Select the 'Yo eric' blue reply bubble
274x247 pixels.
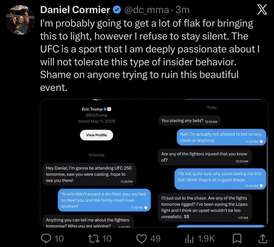pyautogui.click(x=104, y=200)
